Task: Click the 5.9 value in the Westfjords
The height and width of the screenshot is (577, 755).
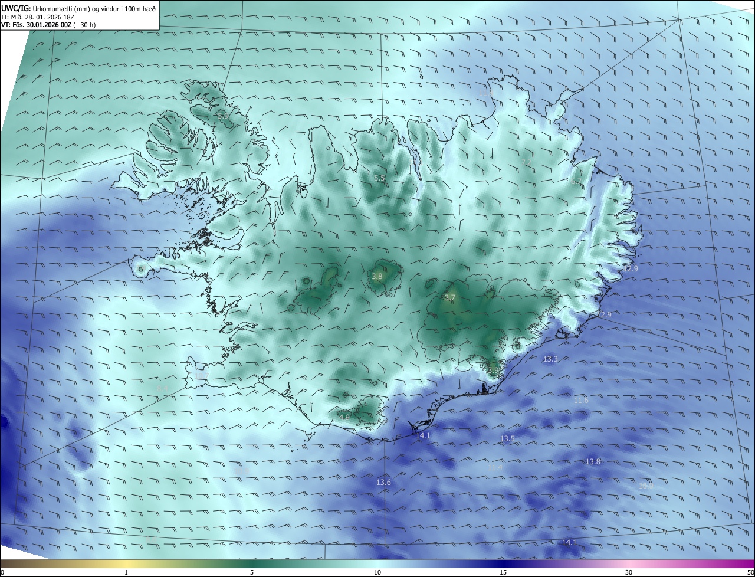Action: click(223, 116)
